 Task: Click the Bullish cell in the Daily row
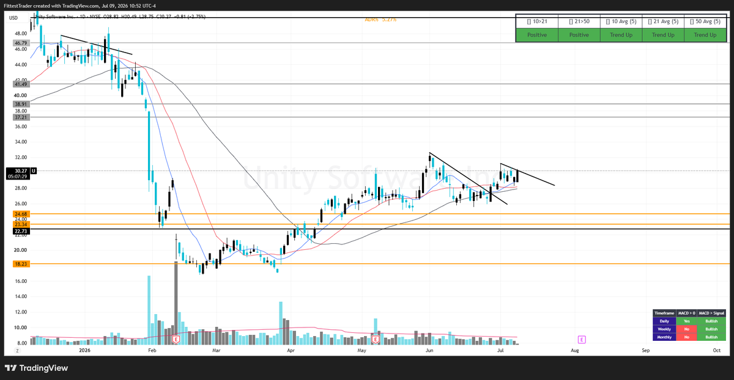[711, 321]
